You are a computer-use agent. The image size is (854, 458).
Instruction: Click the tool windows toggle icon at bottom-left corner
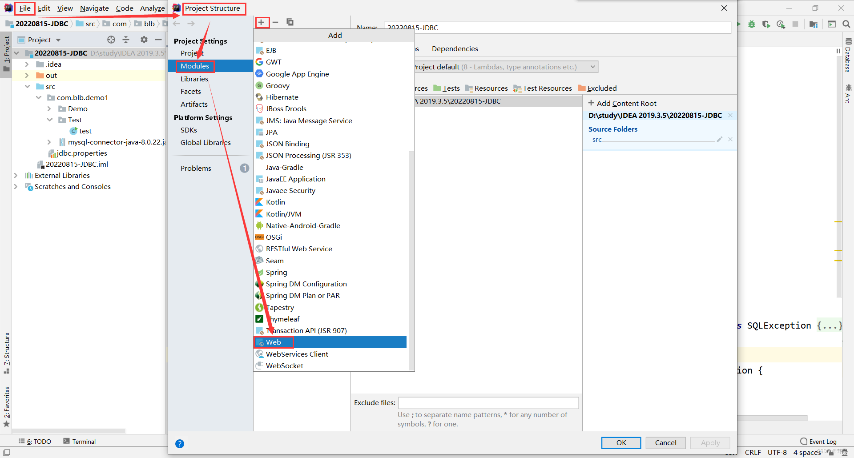coord(7,452)
